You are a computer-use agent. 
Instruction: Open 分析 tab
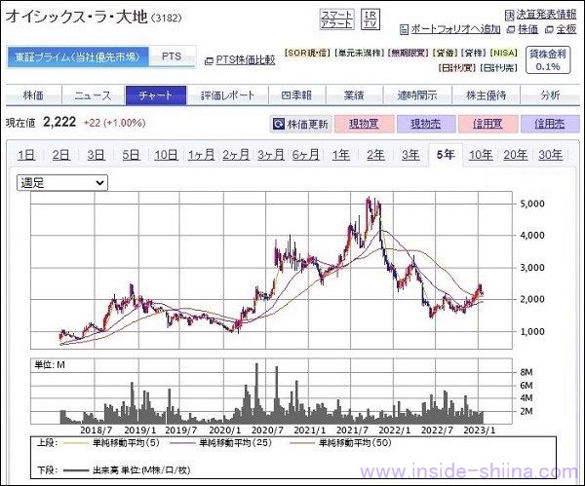[550, 95]
